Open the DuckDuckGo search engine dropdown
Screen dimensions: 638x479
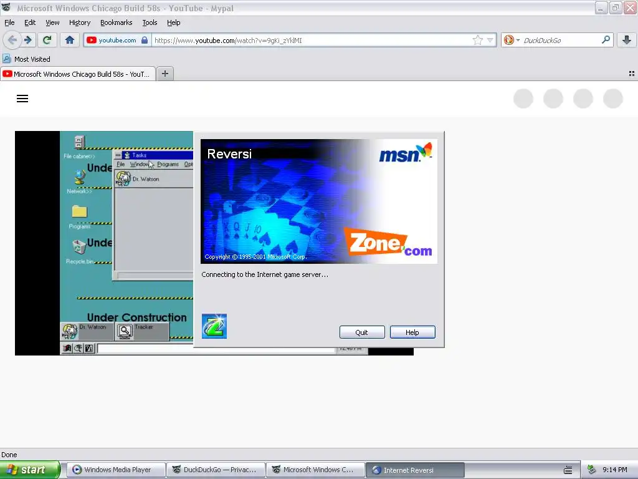tap(512, 40)
